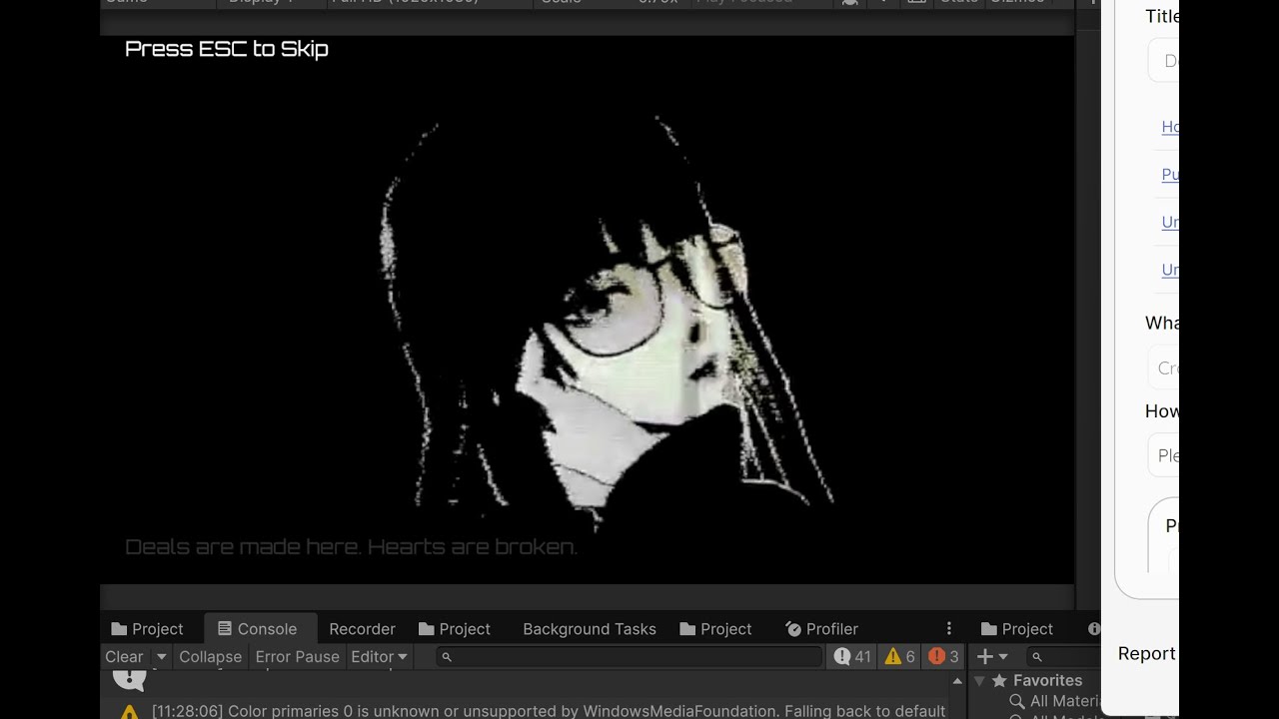Select the Favorites row
Screen dimensions: 1279x719
pyautogui.click(x=1035, y=681)
